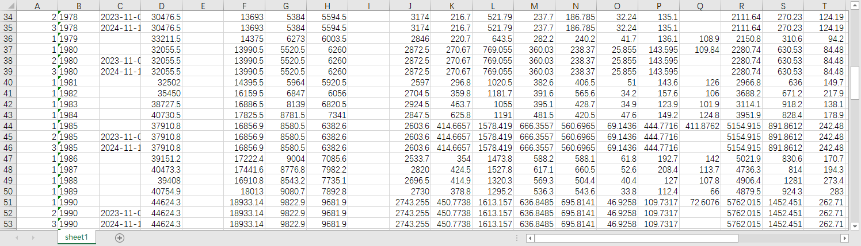The image size is (861, 246).
Task: Select column R header
Action: point(742,6)
